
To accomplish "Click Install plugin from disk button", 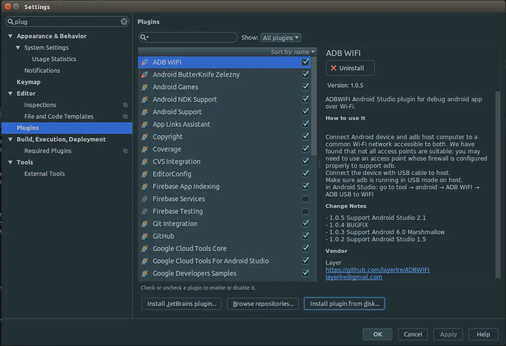I will coord(344,303).
